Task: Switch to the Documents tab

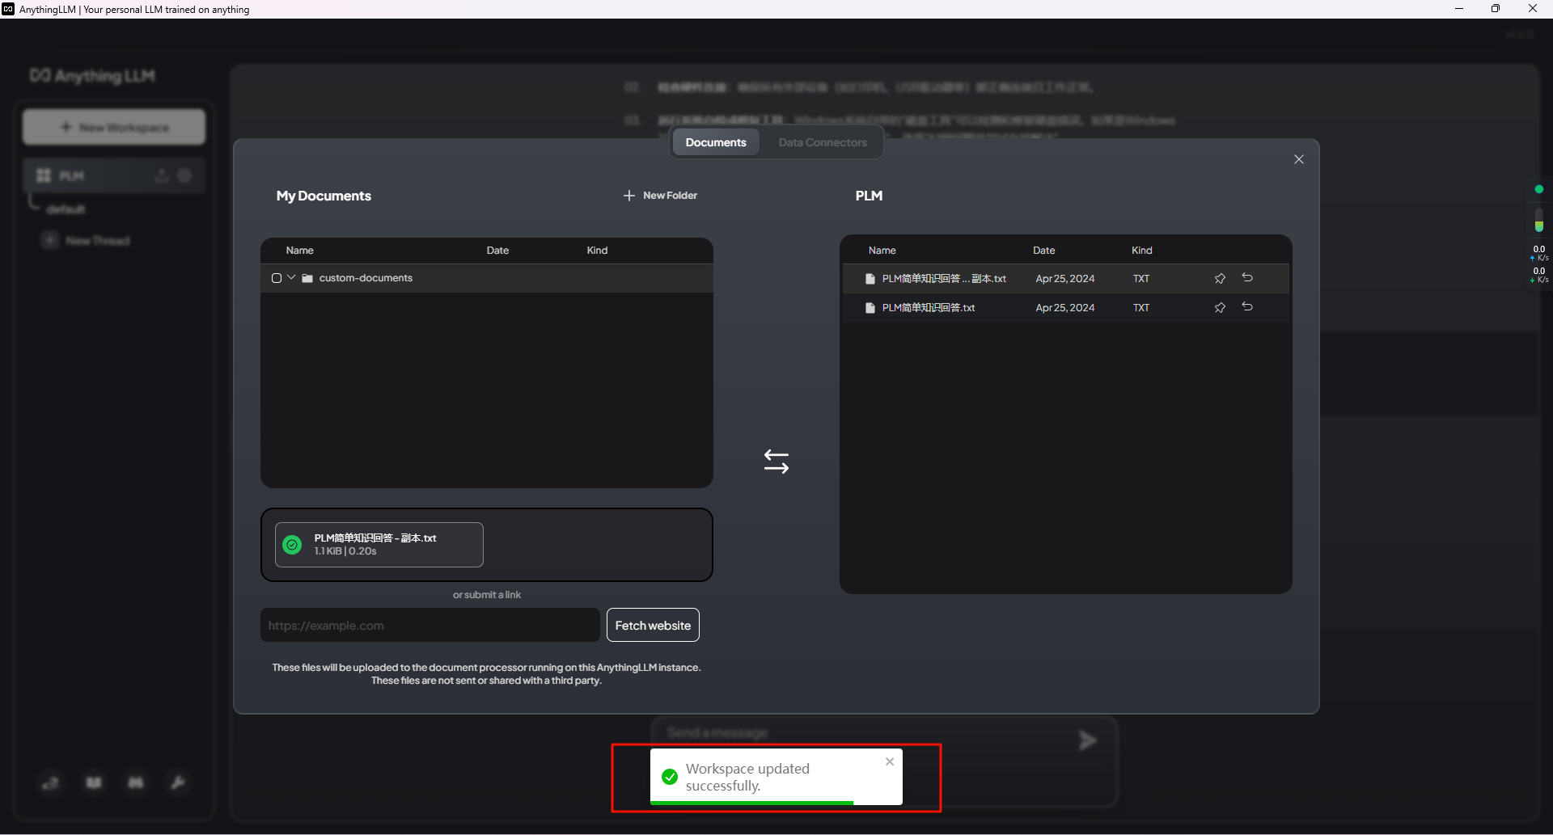Action: pos(716,142)
